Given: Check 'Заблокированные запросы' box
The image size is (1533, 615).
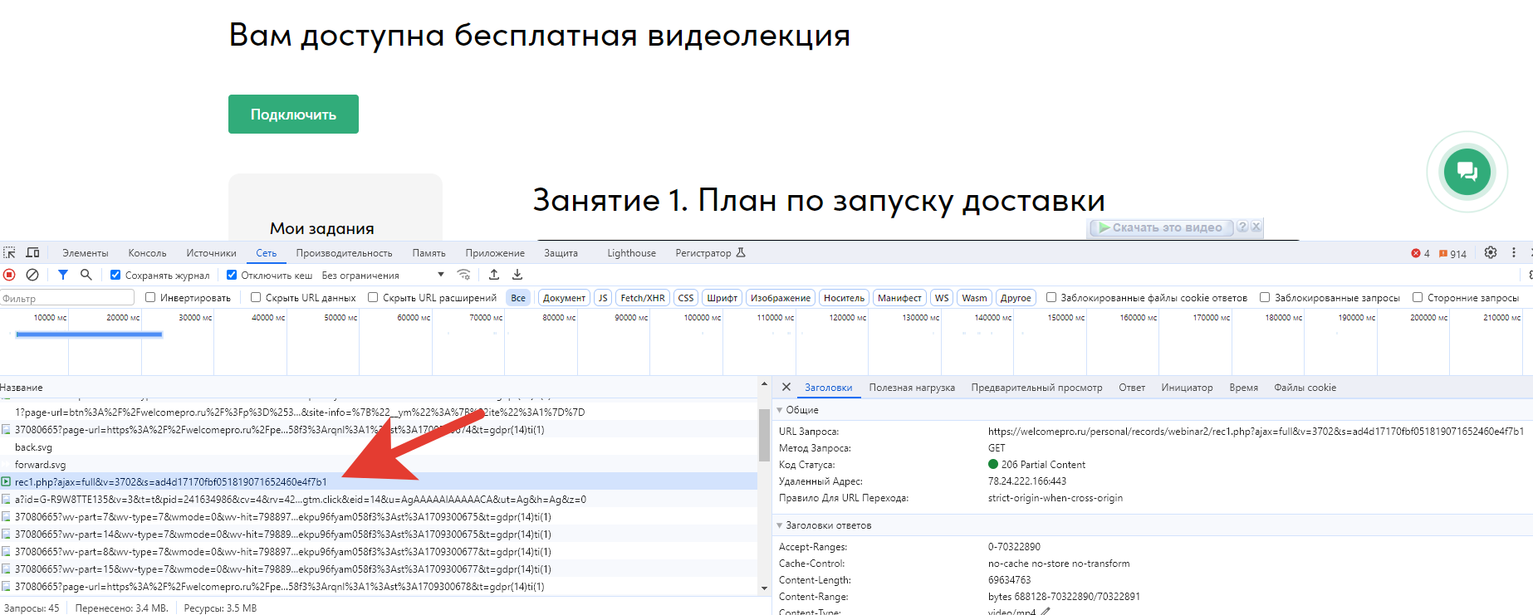Looking at the screenshot, I should click(x=1265, y=297).
